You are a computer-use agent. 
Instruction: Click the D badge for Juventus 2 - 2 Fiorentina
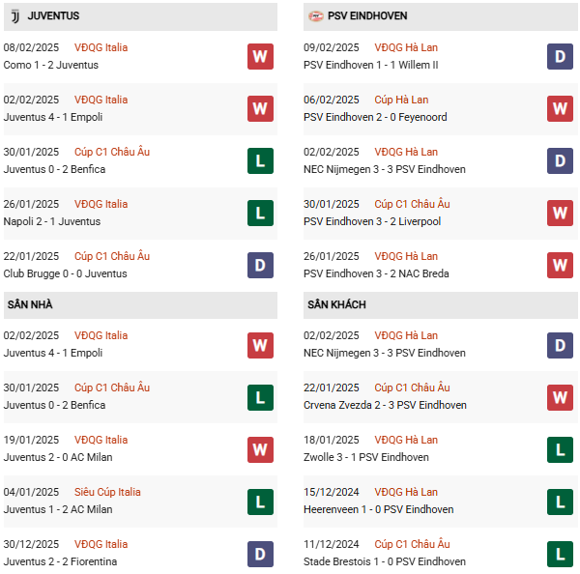coord(259,553)
